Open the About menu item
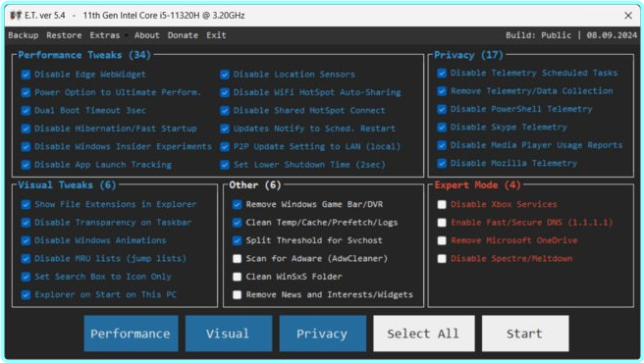The image size is (644, 363). pos(146,35)
